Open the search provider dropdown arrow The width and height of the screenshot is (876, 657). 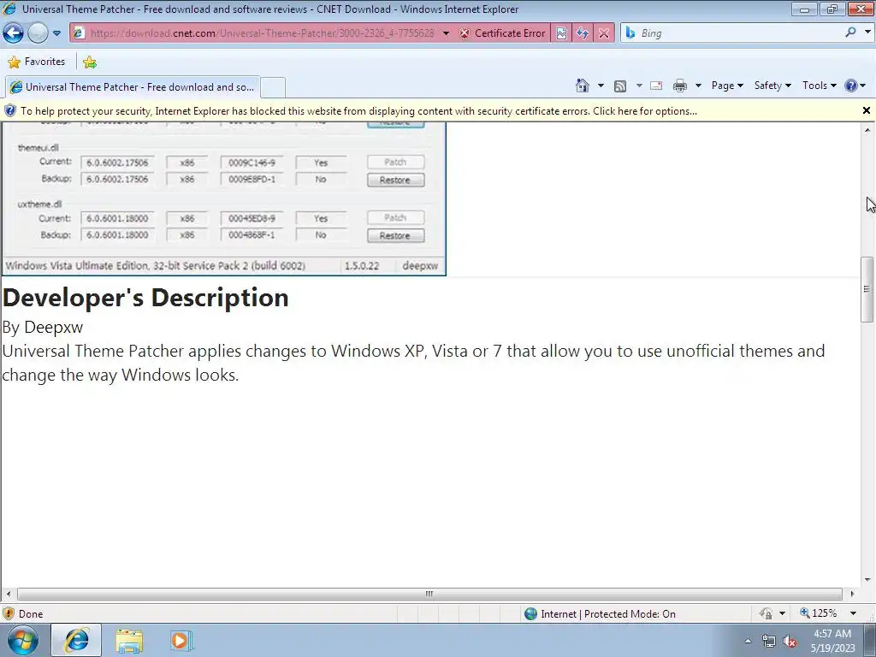[x=867, y=33]
